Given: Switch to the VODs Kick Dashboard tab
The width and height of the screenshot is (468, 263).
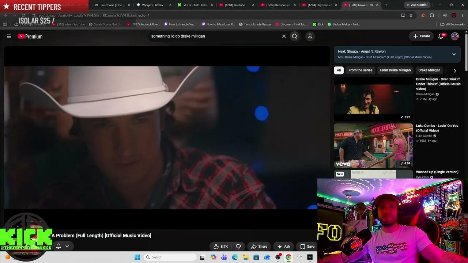Looking at the screenshot, I should 194,5.
